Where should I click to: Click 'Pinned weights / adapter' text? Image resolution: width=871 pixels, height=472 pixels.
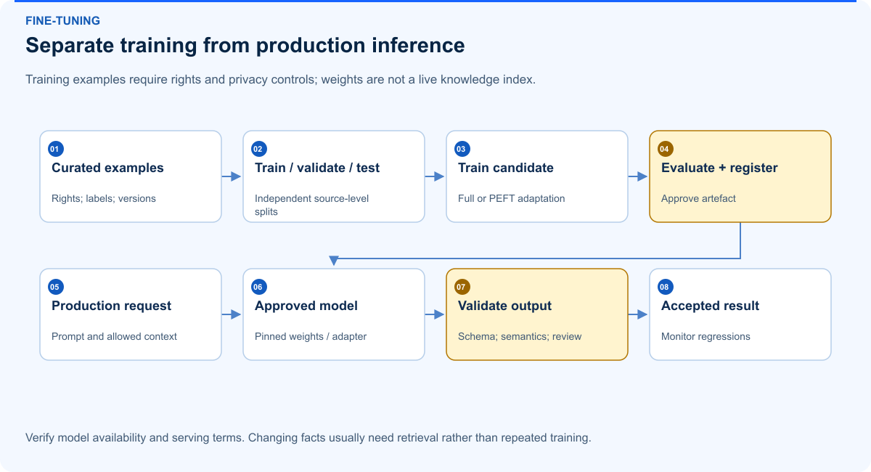311,336
